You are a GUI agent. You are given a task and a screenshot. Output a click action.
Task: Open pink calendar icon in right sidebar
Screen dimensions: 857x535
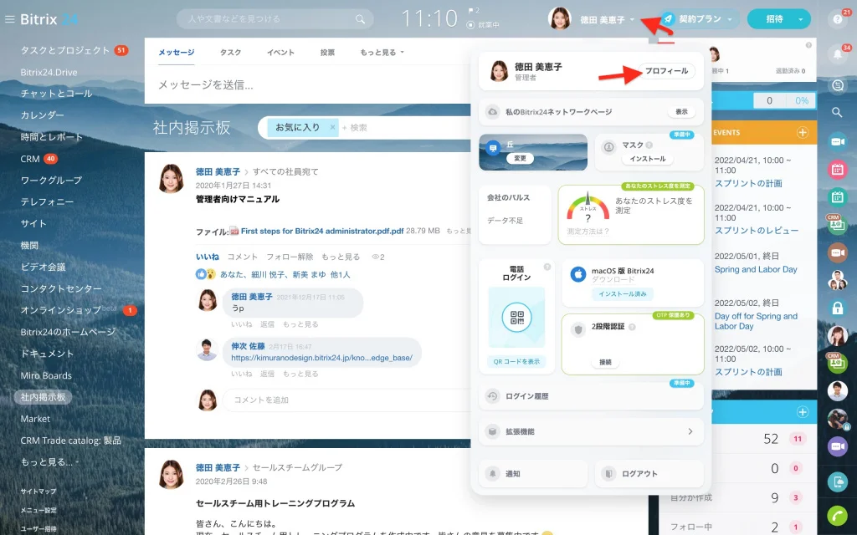[837, 169]
